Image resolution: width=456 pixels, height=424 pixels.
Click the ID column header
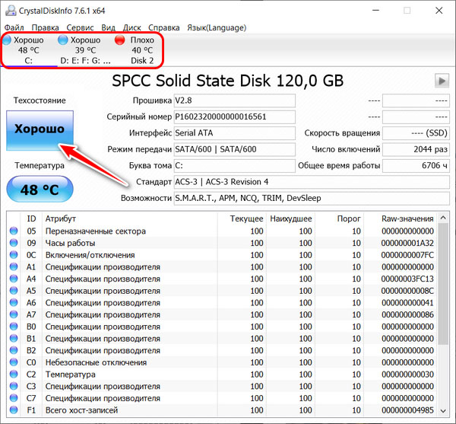pyautogui.click(x=31, y=218)
